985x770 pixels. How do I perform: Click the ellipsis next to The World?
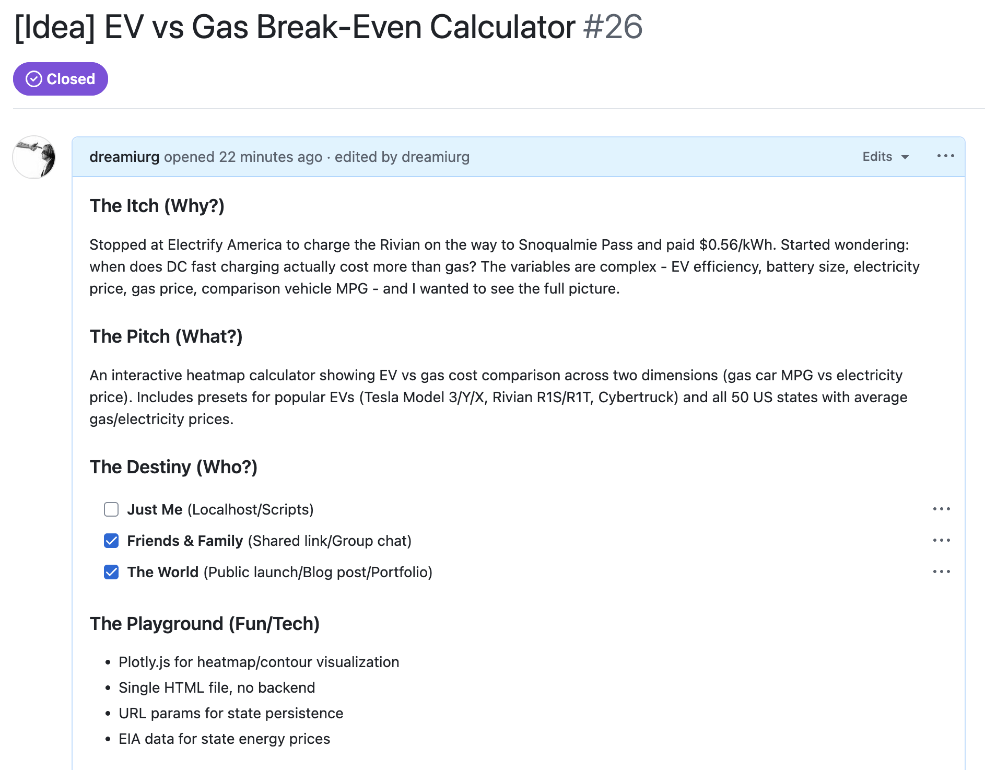pyautogui.click(x=941, y=571)
